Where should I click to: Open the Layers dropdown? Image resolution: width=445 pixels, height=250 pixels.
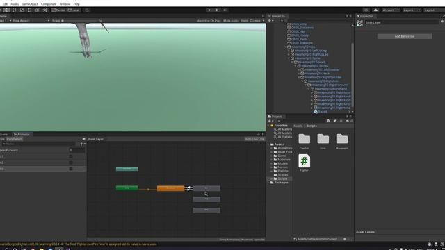pos(412,10)
